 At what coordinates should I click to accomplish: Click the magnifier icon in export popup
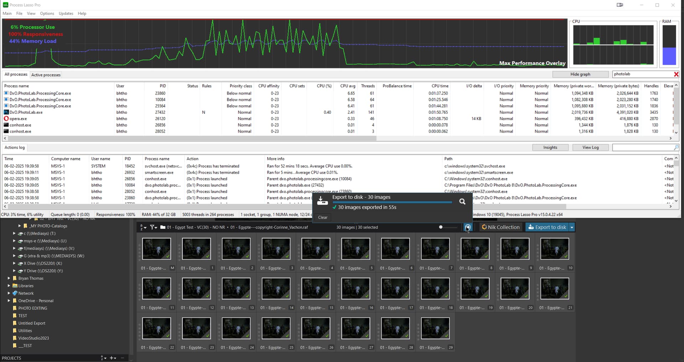[x=462, y=202]
